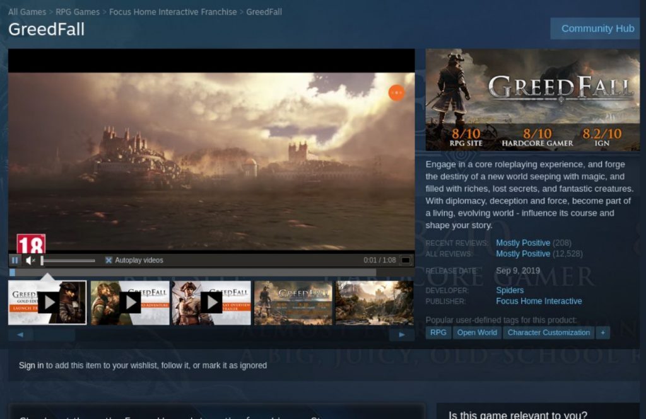The height and width of the screenshot is (419, 646).
Task: Select the Open World tag
Action: click(477, 332)
